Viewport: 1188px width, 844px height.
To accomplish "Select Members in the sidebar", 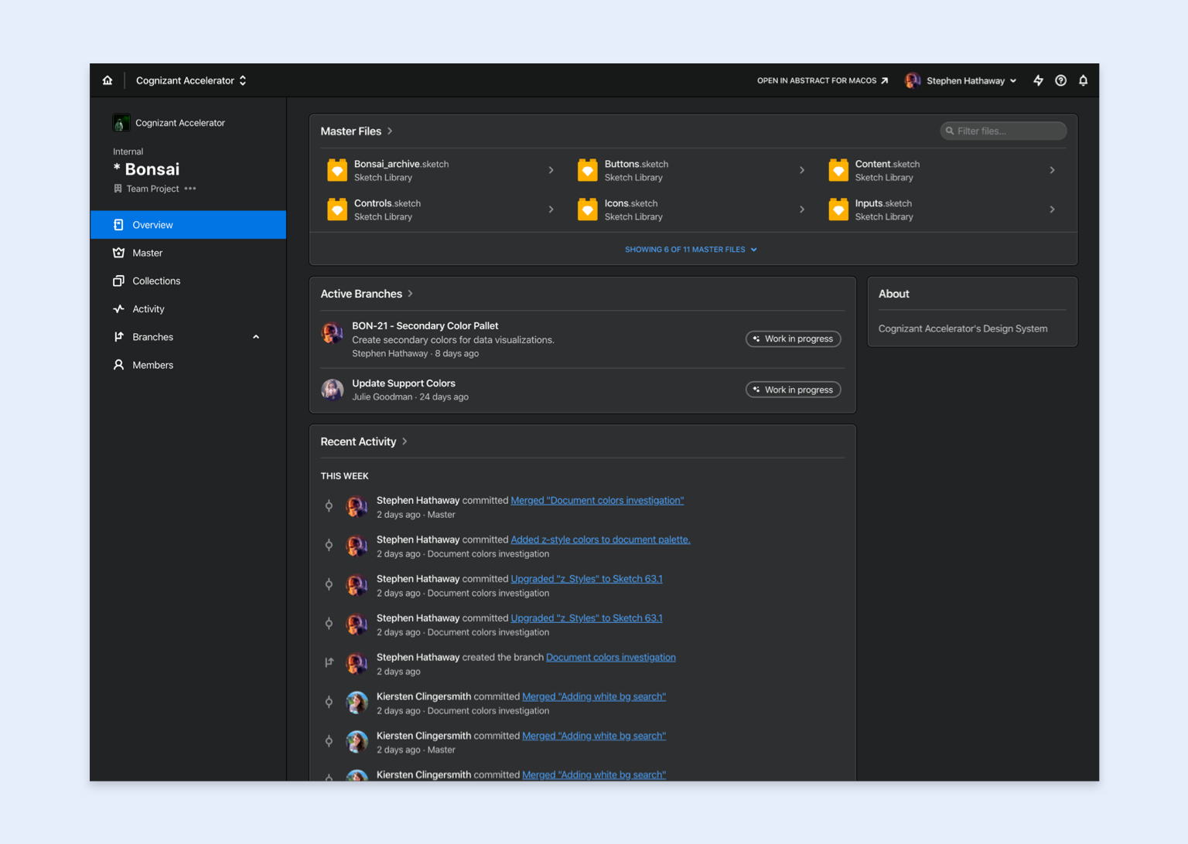I will [x=188, y=365].
